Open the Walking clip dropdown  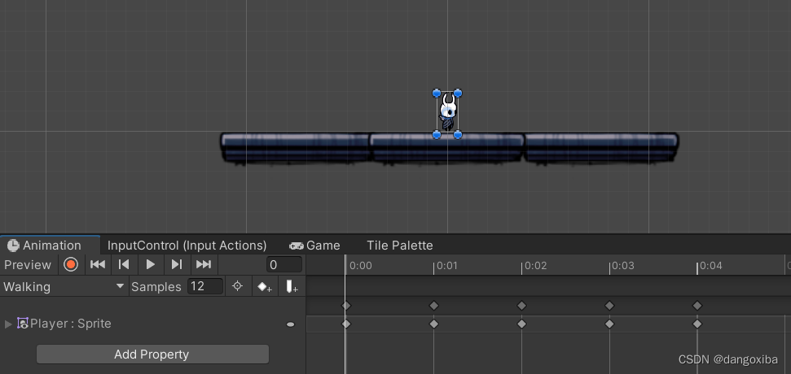[64, 287]
